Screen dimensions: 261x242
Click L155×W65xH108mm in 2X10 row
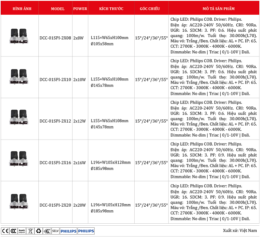[x=110, y=79]
